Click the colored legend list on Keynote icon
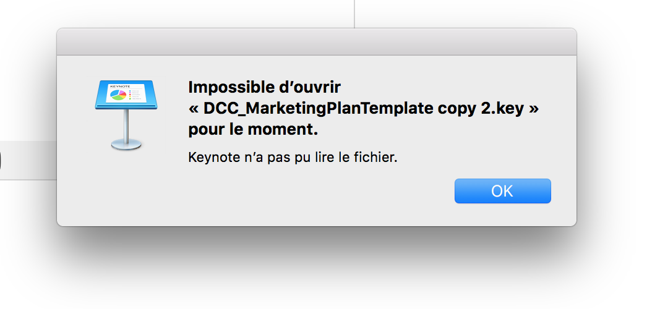The width and height of the screenshot is (647, 309). coord(134,95)
